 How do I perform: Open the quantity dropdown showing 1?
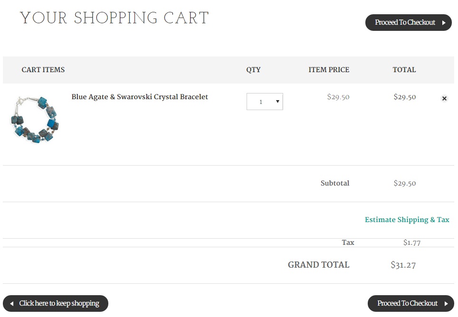tap(264, 102)
